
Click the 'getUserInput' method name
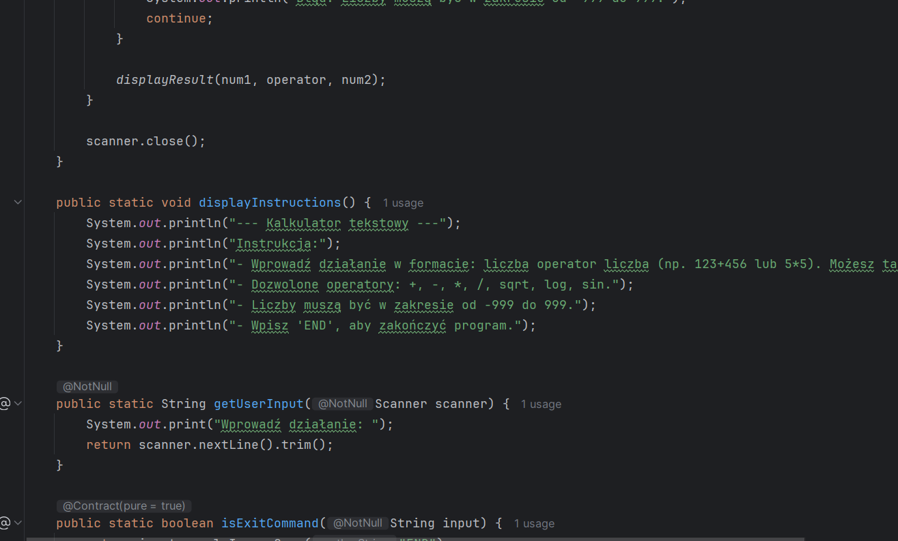click(x=259, y=404)
